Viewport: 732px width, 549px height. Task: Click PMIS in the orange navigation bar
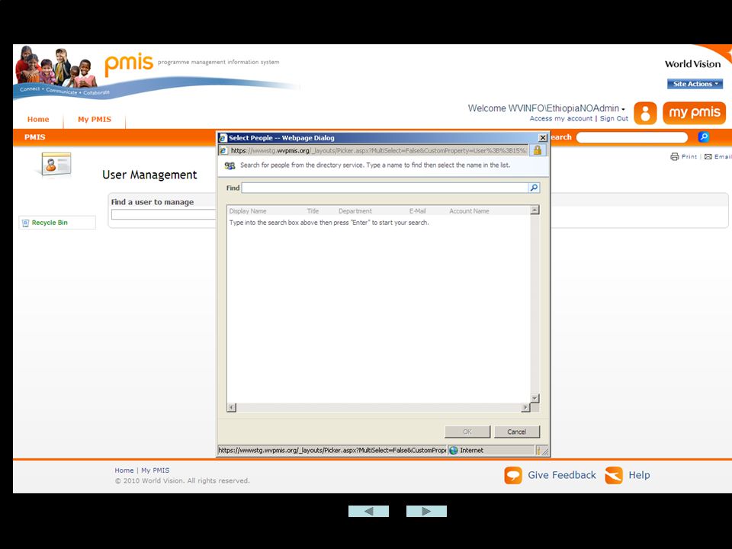[34, 136]
